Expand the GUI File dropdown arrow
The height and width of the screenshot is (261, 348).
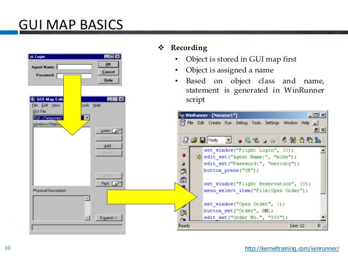[x=87, y=118]
